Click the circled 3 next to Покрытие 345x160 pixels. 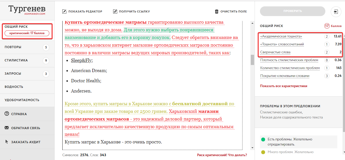coord(327,76)
